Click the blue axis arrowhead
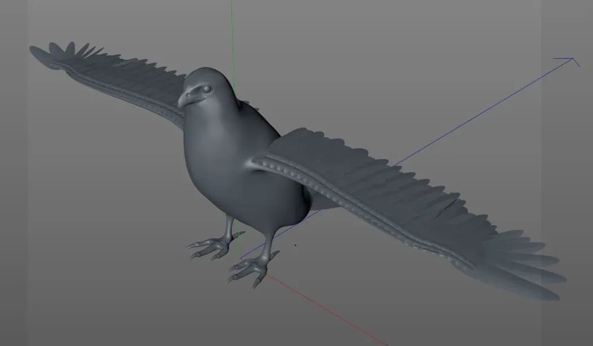The image size is (593, 346). coord(573,58)
